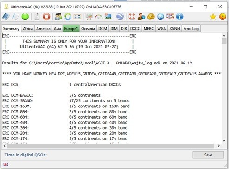Click the white notepad page icon
Image resolution: width=229 pixels, height=169 pixels.
tap(15, 17)
